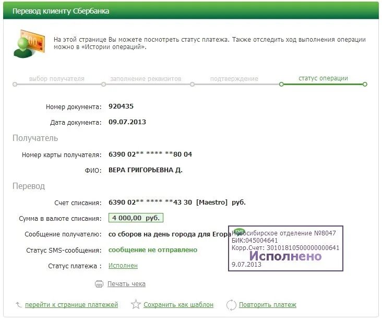This screenshot has height=321, width=382.
Task: Click the document number 920435
Action: coord(121,106)
